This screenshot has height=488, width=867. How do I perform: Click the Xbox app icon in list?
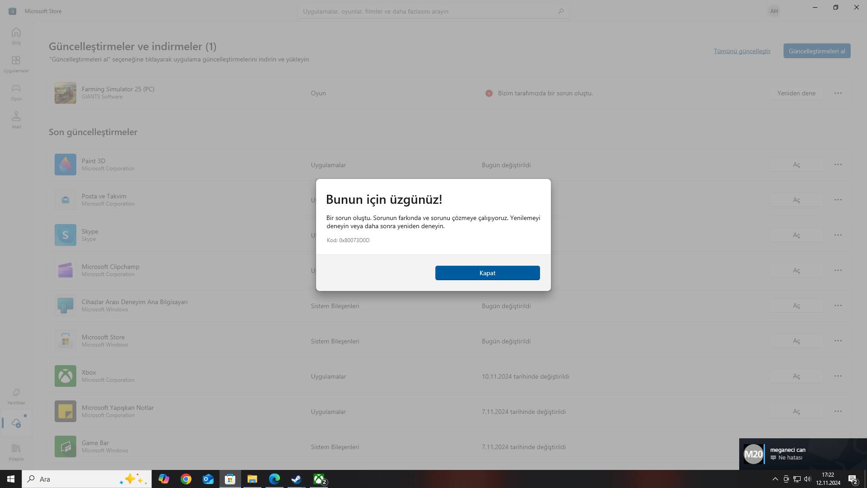click(65, 376)
